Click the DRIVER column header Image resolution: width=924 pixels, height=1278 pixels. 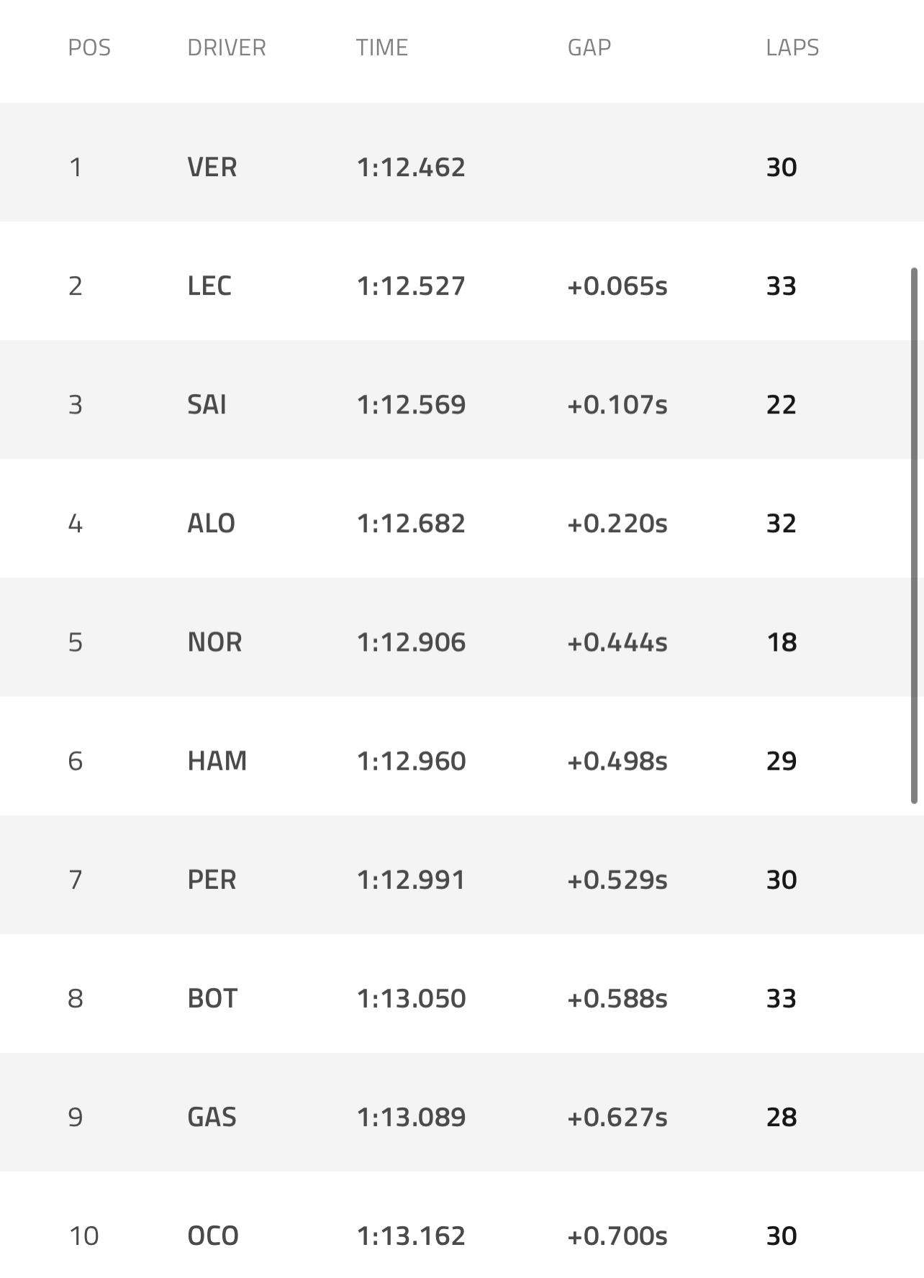tap(226, 47)
